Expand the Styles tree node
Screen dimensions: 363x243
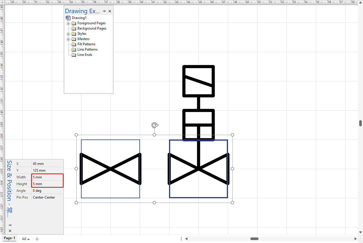point(68,34)
